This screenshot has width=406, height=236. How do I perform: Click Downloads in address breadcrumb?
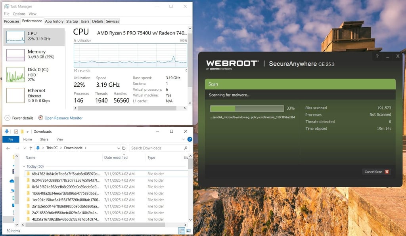coord(73,148)
